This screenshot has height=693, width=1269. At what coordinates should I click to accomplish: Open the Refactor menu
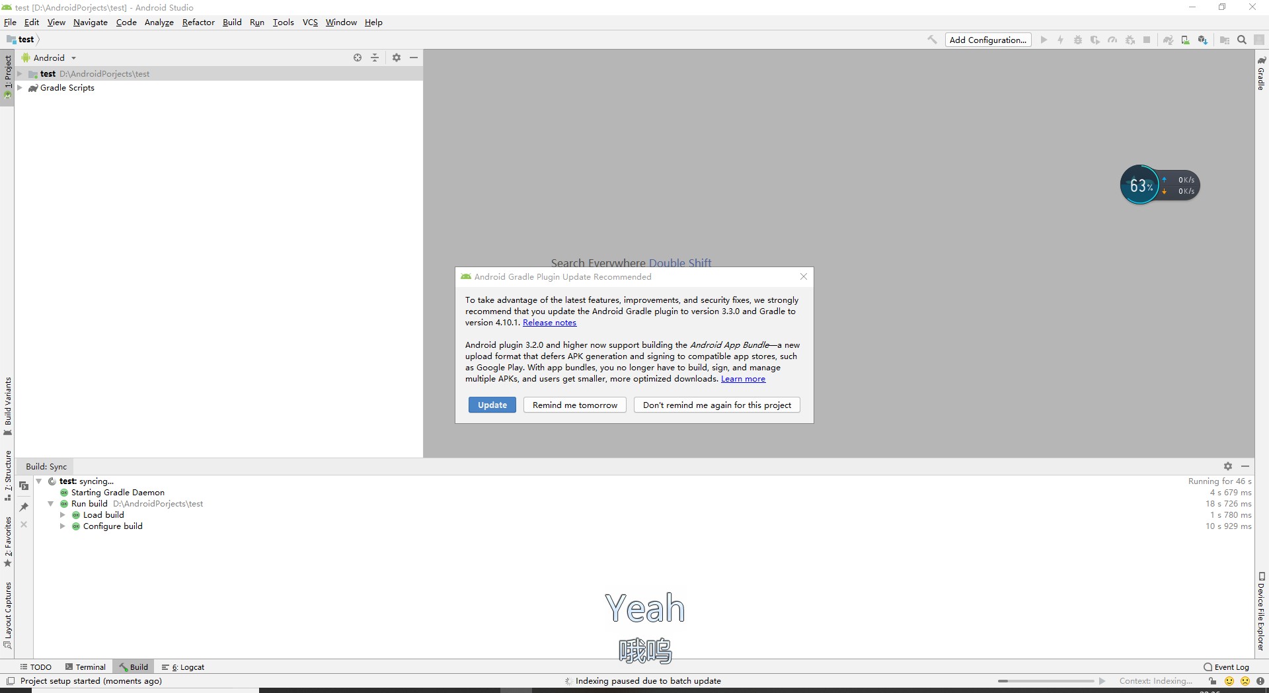[198, 22]
